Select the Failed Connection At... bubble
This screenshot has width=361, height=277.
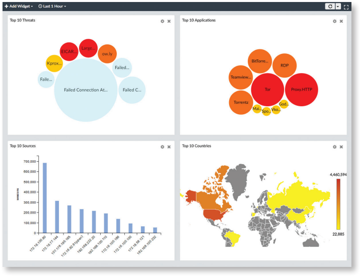tap(85, 90)
